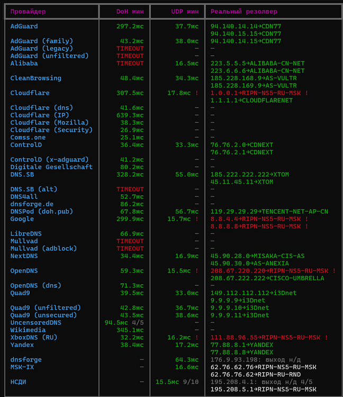Click the AdGuard (legacy) TIMEOUT value

pos(130,48)
